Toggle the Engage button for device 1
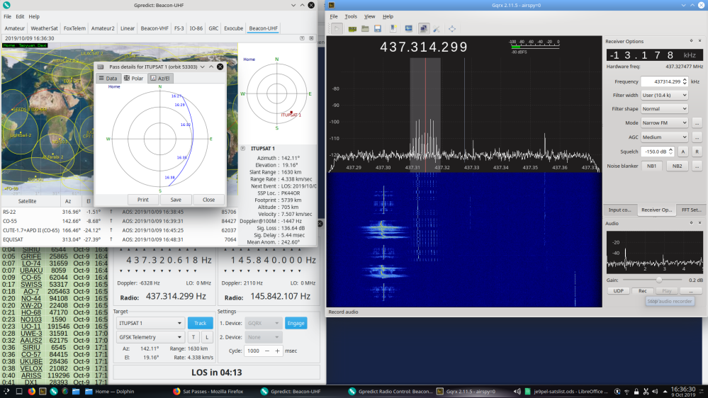Image resolution: width=708 pixels, height=398 pixels. coord(296,323)
